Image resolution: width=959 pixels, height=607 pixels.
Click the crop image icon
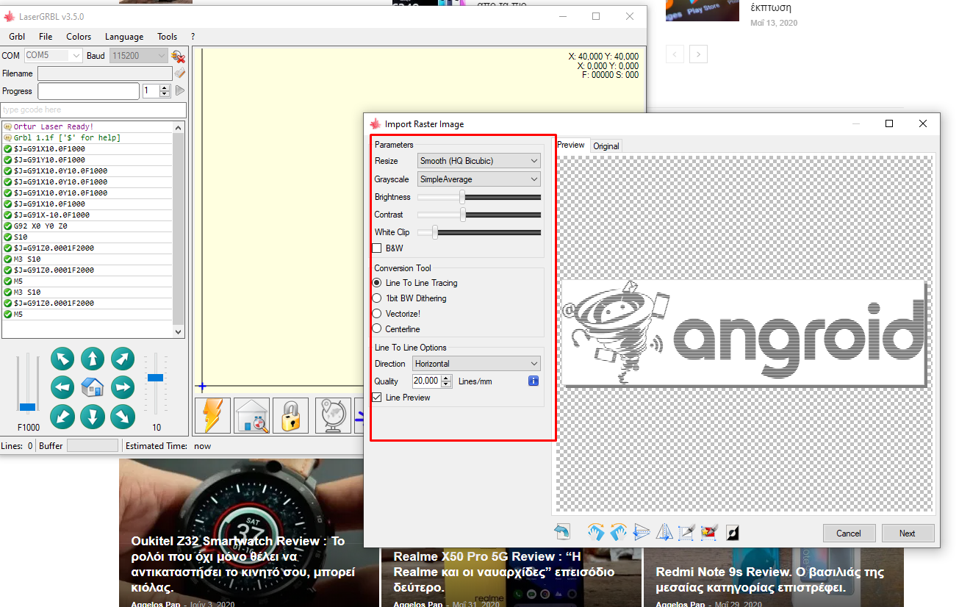(687, 531)
